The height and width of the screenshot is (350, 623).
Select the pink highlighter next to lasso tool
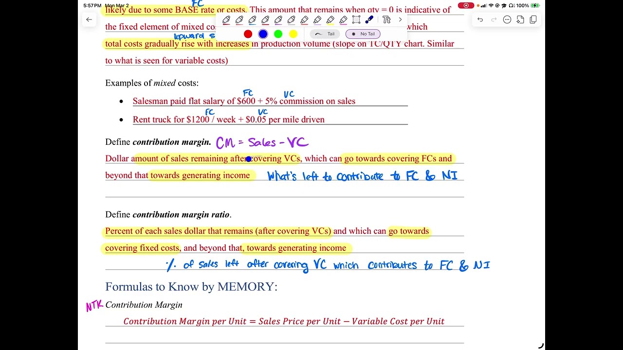click(343, 20)
